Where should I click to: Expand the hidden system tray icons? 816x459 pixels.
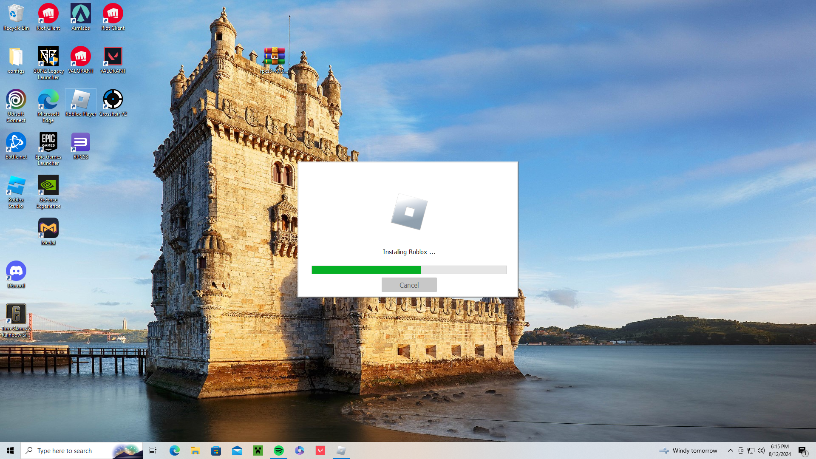(x=730, y=450)
